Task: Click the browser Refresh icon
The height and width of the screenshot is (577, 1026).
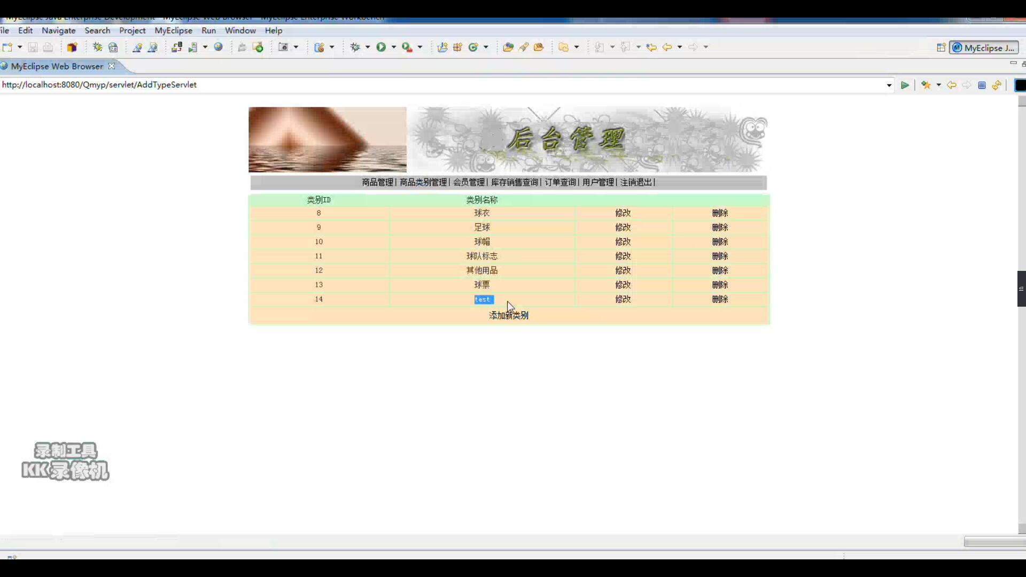Action: pos(997,85)
